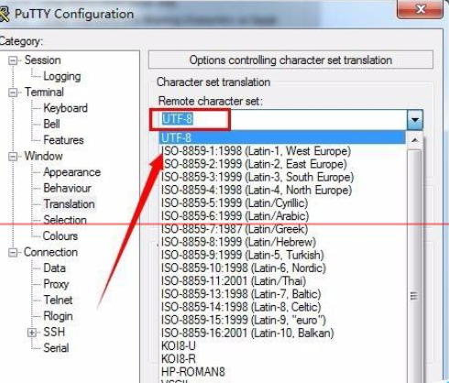
Task: Open the Telnet settings category
Action: [58, 301]
